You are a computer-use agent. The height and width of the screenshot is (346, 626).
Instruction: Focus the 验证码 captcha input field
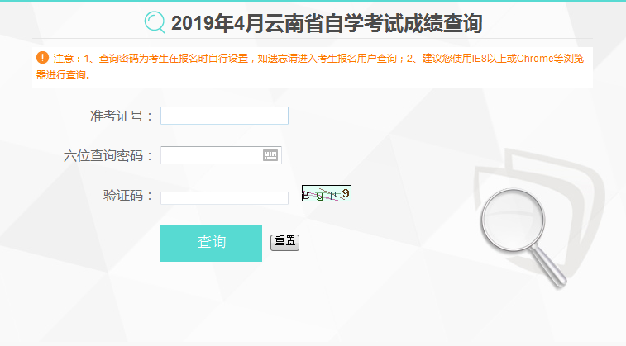pyautogui.click(x=224, y=198)
